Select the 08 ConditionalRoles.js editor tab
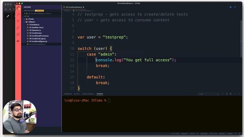Screen dimensions: 244x137 pyautogui.click(x=74, y=7)
